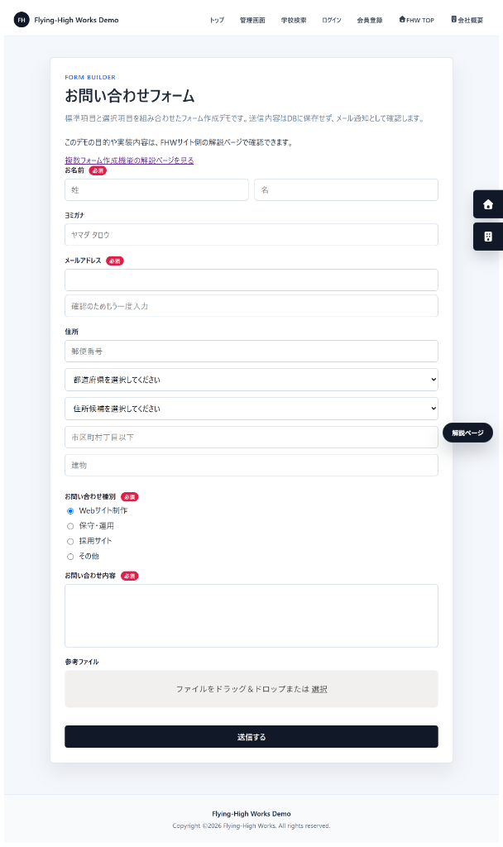Open the 管理画面 nav item

pyautogui.click(x=252, y=20)
